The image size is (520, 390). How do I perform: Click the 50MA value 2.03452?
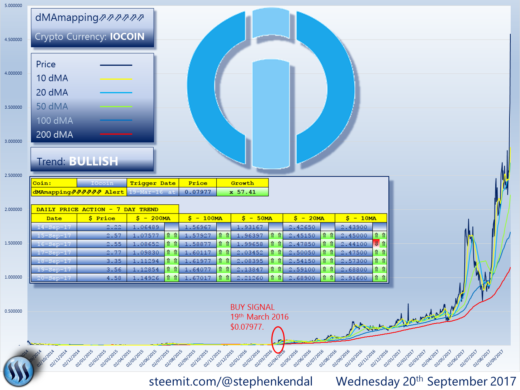coord(250,252)
